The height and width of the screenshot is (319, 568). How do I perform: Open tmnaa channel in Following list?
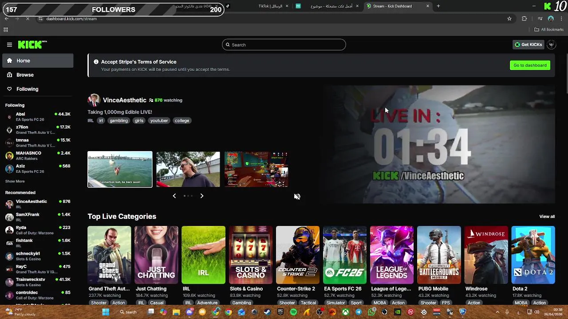click(38, 142)
